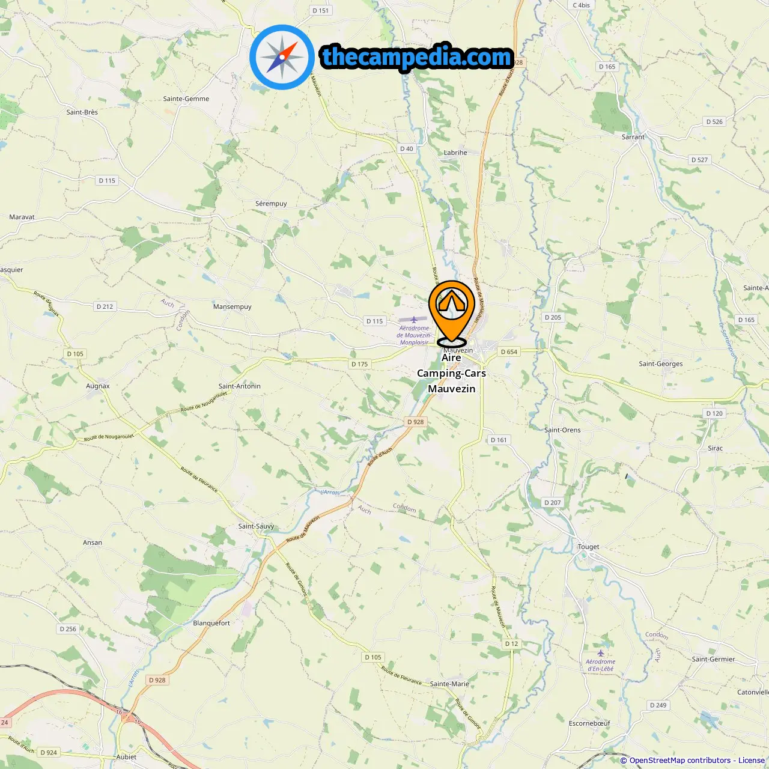Click the D 212 road shield

tap(105, 306)
